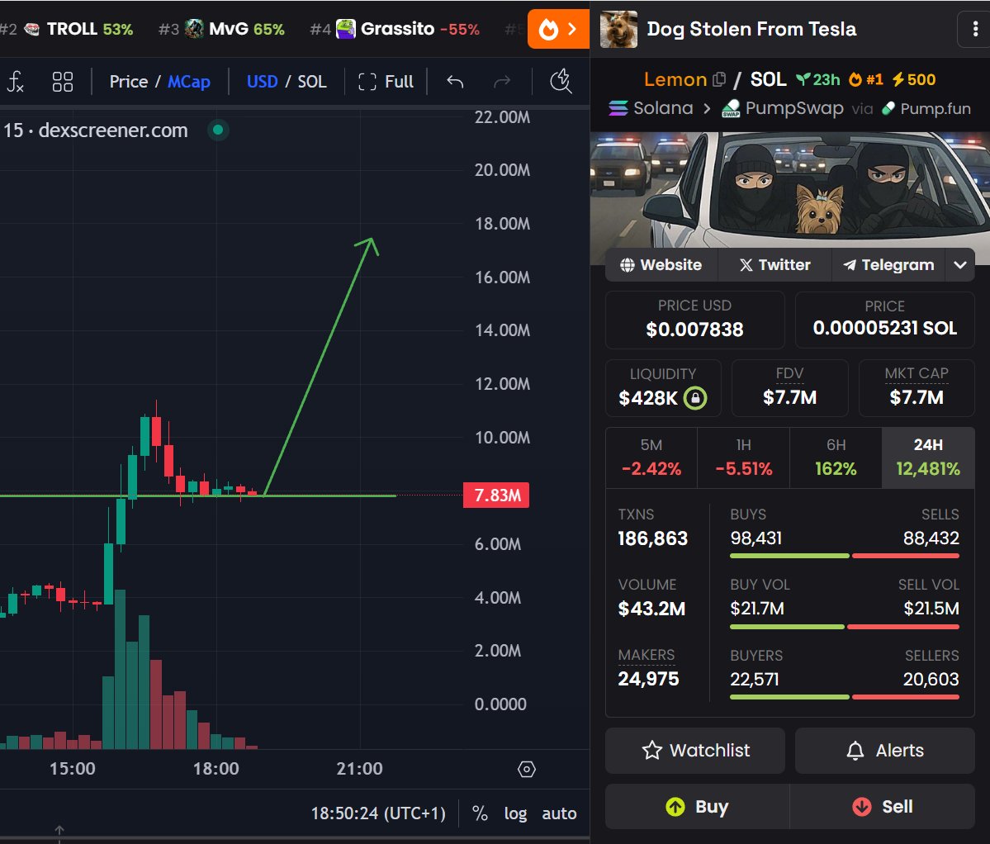Set chart currency to USD
The width and height of the screenshot is (990, 844).
pos(262,82)
